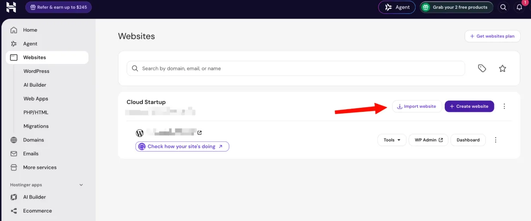This screenshot has height=221, width=531.
Task: Focus the search by domain, email, or name field
Action: click(x=296, y=69)
